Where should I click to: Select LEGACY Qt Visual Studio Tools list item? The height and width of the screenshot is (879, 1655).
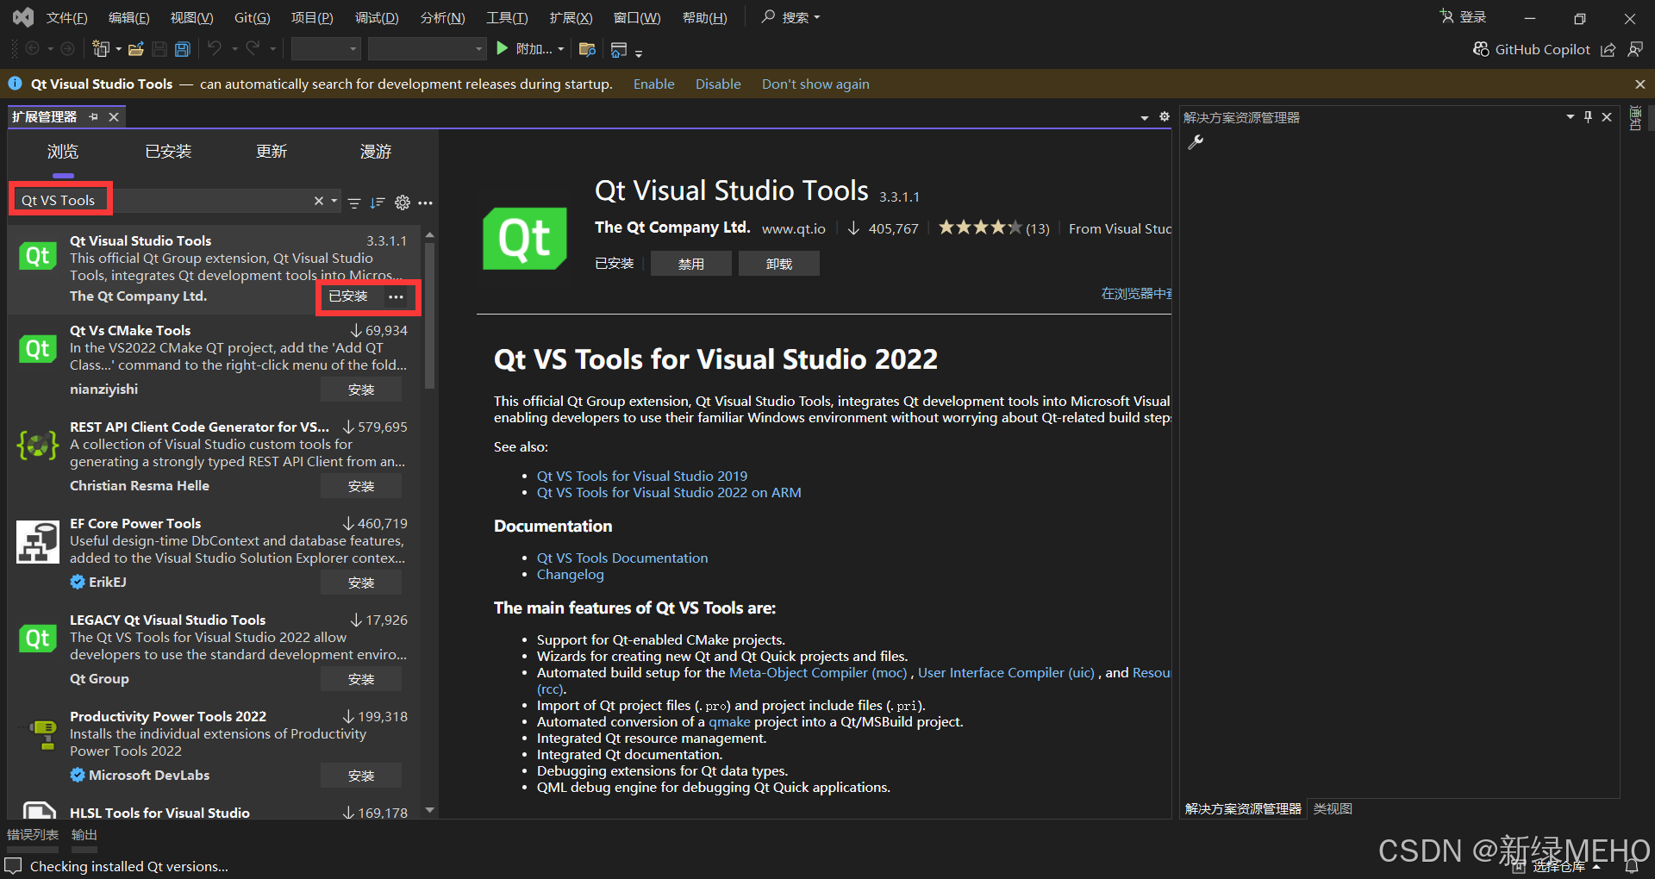click(x=214, y=651)
